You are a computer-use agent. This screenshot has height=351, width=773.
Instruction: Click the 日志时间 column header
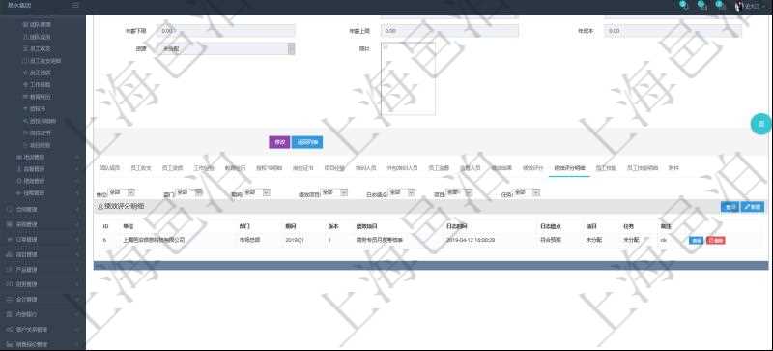(x=456, y=226)
